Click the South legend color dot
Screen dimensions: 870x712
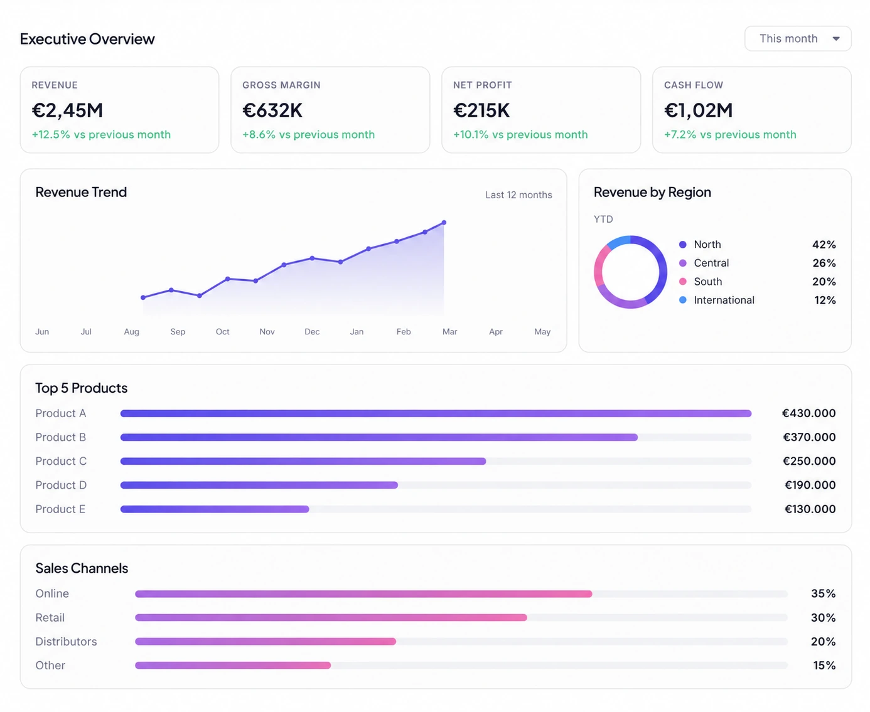coord(682,282)
